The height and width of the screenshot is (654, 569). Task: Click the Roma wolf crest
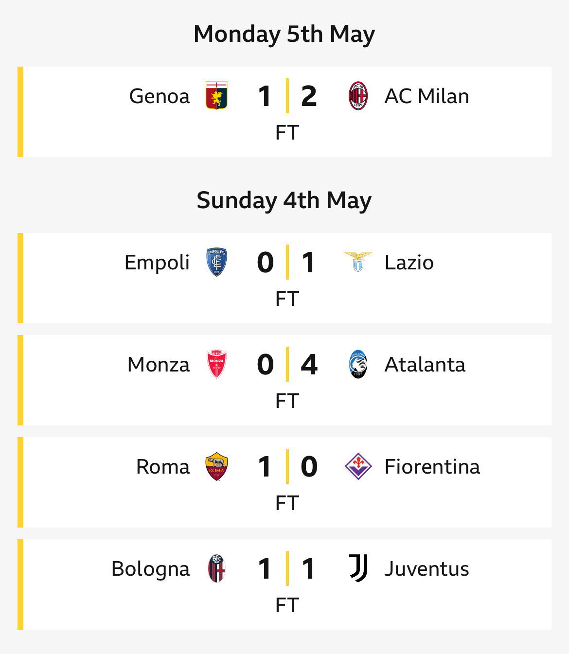click(216, 466)
